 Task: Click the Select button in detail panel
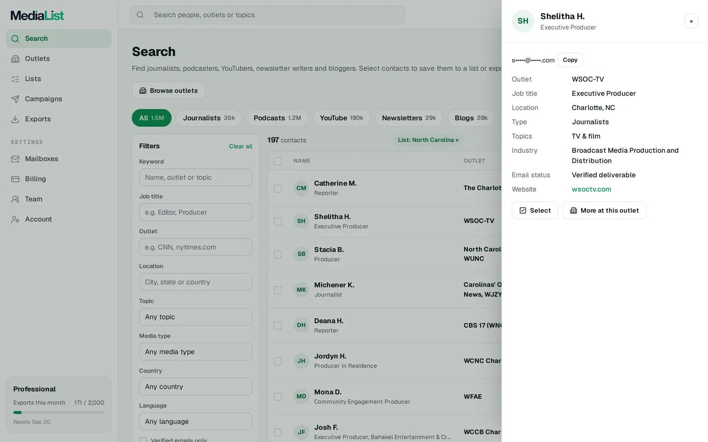click(535, 210)
